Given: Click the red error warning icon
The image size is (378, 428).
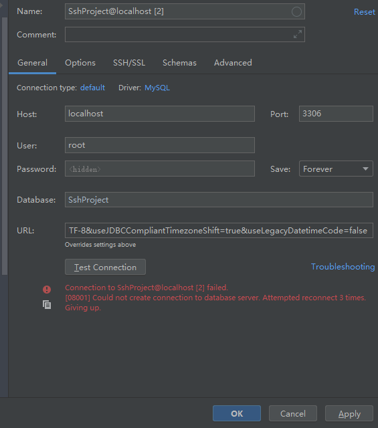Looking at the screenshot, I should pyautogui.click(x=47, y=290).
